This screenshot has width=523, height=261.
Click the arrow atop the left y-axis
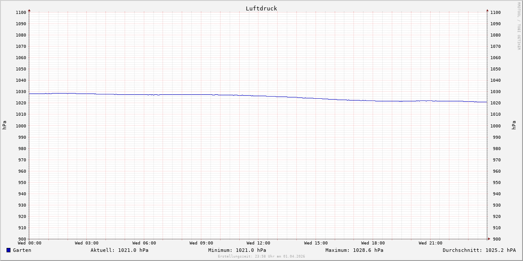(x=29, y=10)
